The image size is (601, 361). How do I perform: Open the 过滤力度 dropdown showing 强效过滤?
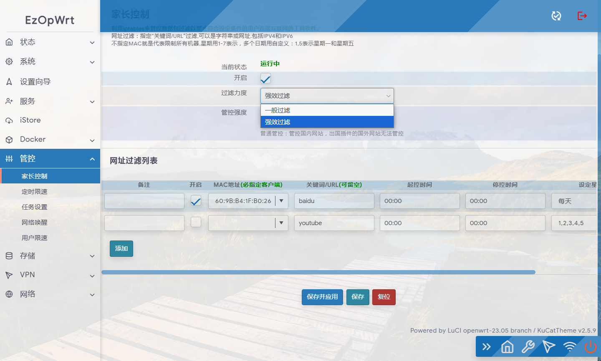pos(327,96)
